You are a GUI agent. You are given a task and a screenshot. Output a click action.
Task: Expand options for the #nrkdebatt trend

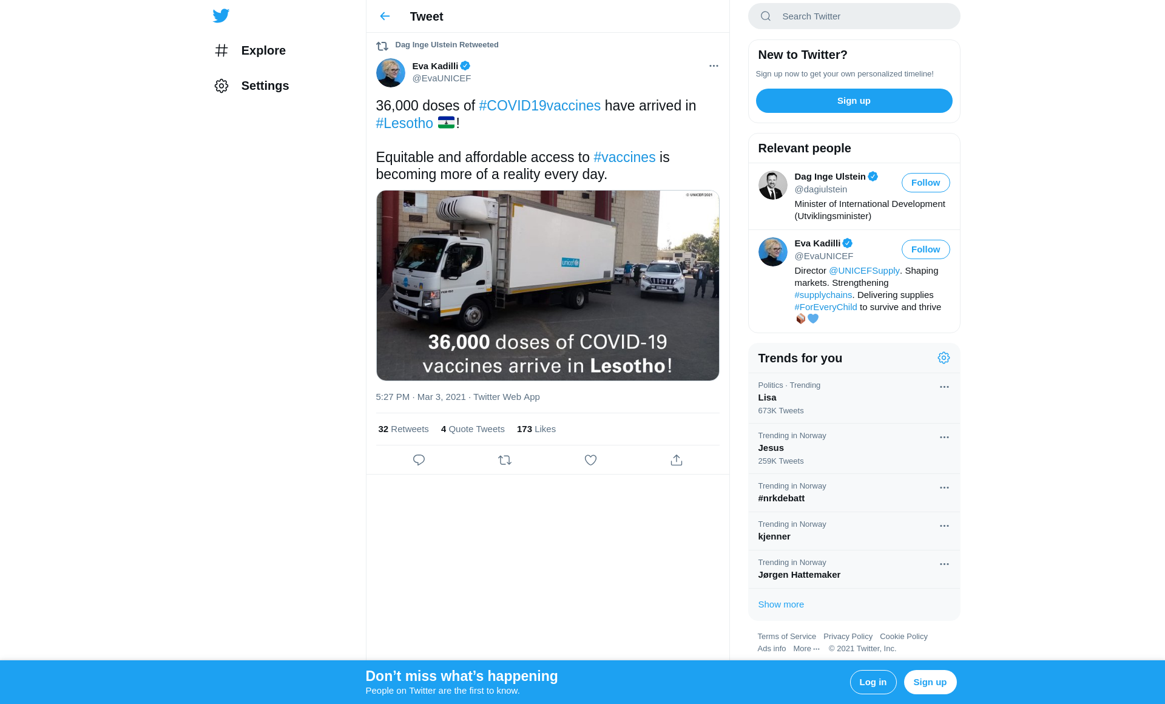click(944, 487)
